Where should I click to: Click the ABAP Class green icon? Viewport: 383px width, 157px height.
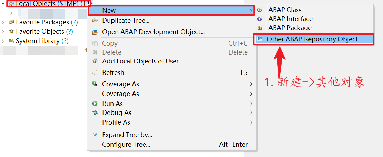[x=260, y=10]
